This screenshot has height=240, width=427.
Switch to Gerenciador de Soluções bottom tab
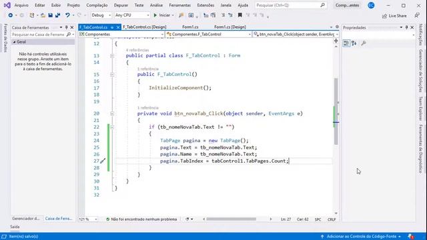26,219
